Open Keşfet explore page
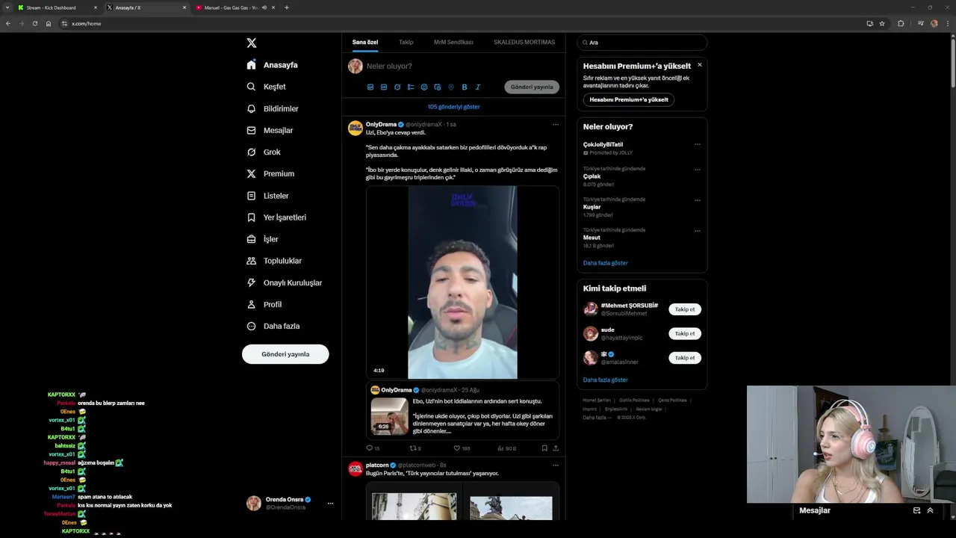Image resolution: width=956 pixels, height=538 pixels. [266, 87]
